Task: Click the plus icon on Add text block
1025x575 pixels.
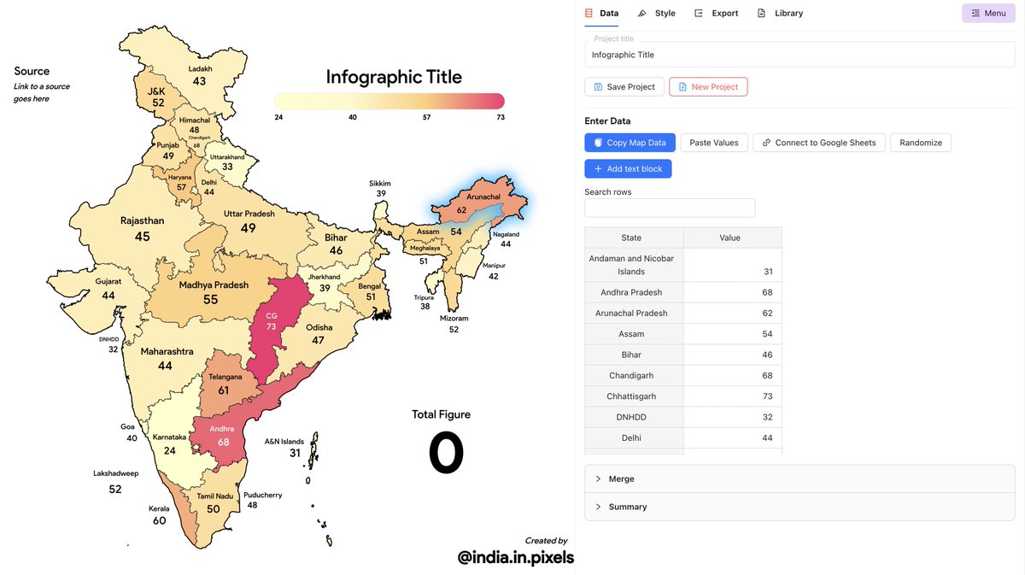Action: coord(598,168)
